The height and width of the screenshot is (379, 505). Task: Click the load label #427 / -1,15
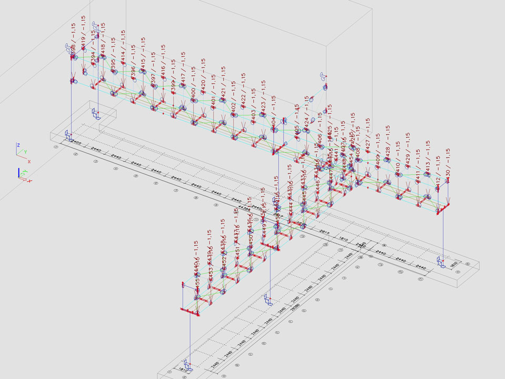click(x=367, y=135)
